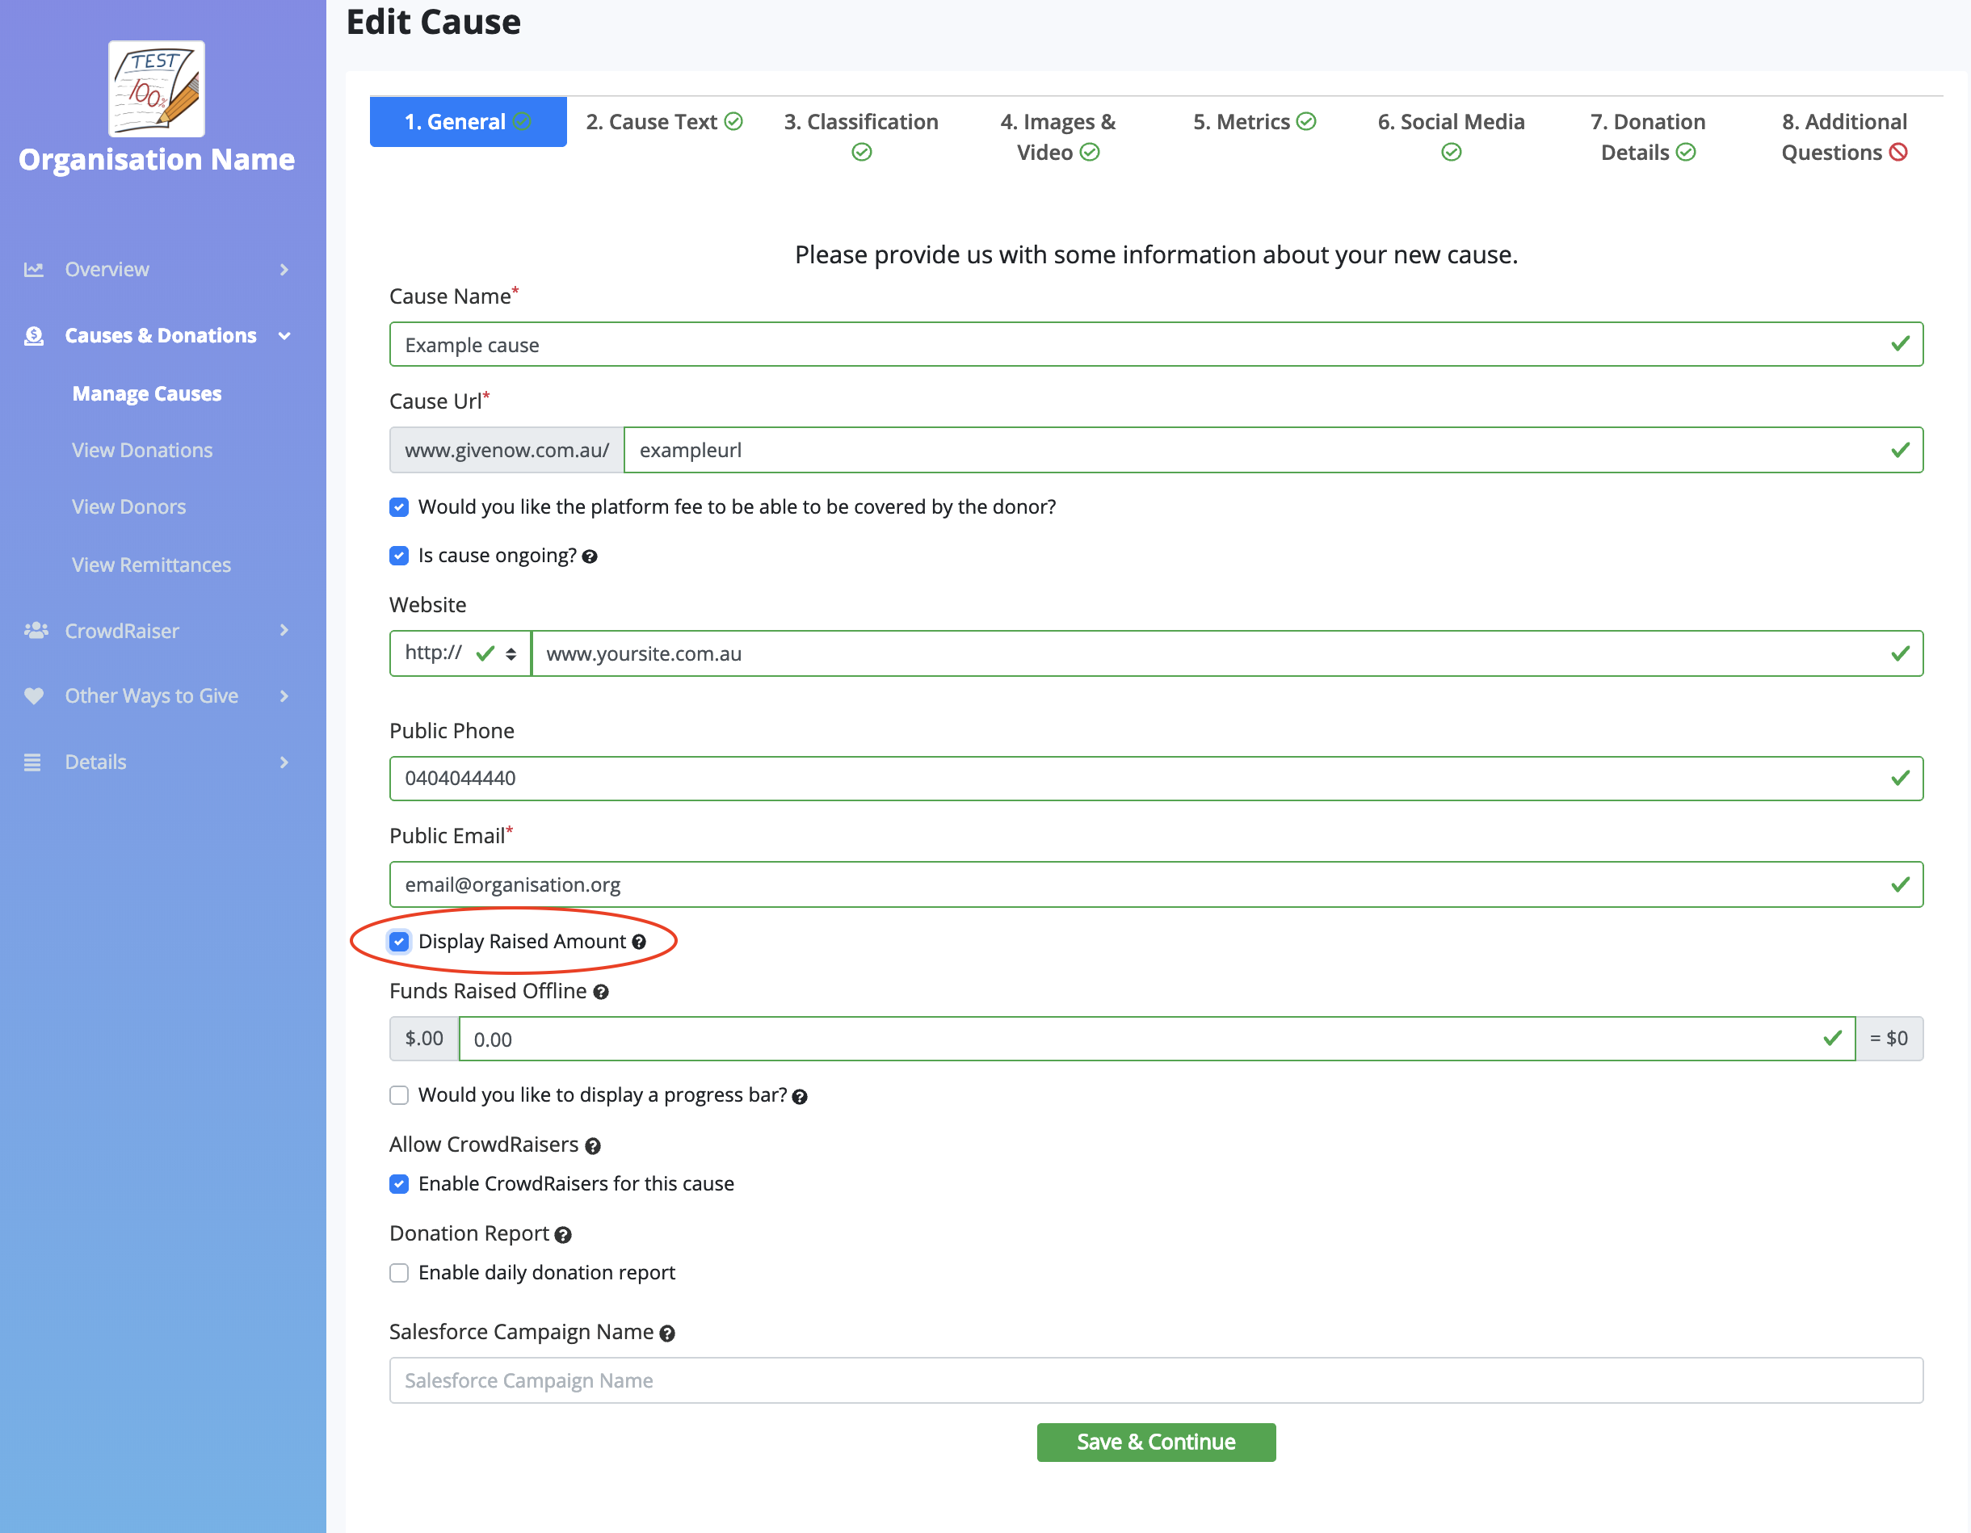Toggle Enable CrowdRaisers for this cause

pyautogui.click(x=399, y=1184)
